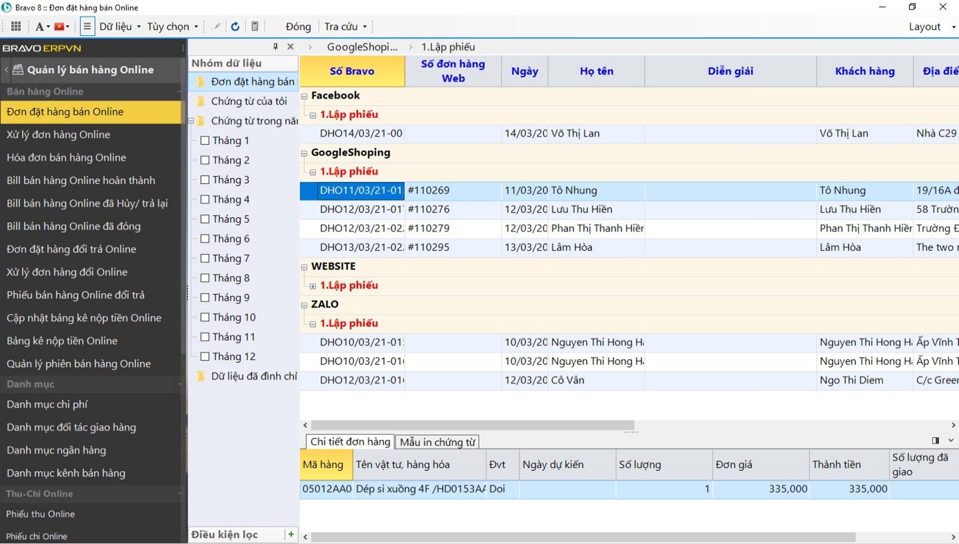Image resolution: width=959 pixels, height=544 pixels.
Task: Close the Nhóm dữ liệu panel
Action: click(x=290, y=47)
